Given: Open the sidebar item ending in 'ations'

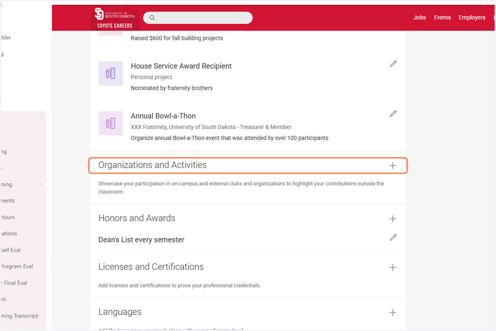Looking at the screenshot, I should tap(9, 233).
